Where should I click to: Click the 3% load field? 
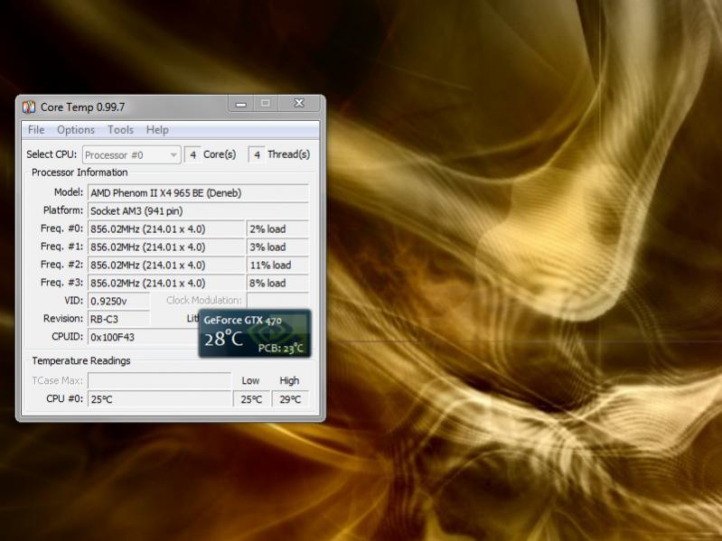click(277, 247)
